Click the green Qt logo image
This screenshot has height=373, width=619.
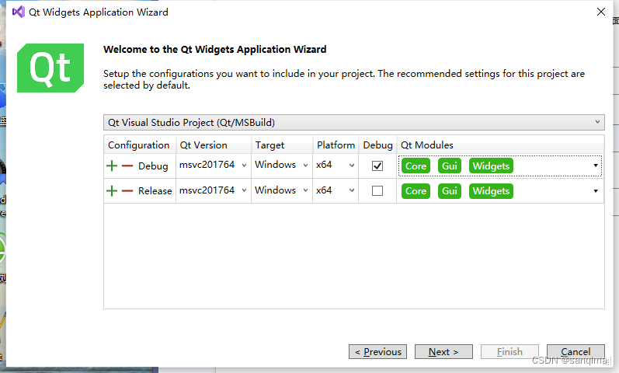click(50, 68)
